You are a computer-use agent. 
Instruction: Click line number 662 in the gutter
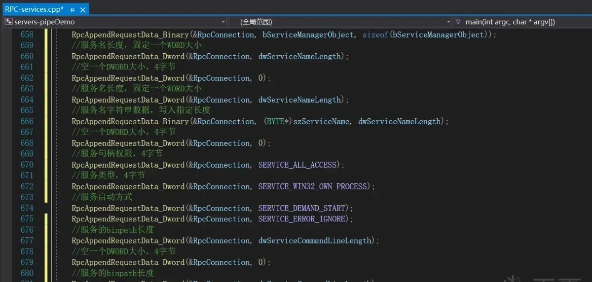click(27, 78)
